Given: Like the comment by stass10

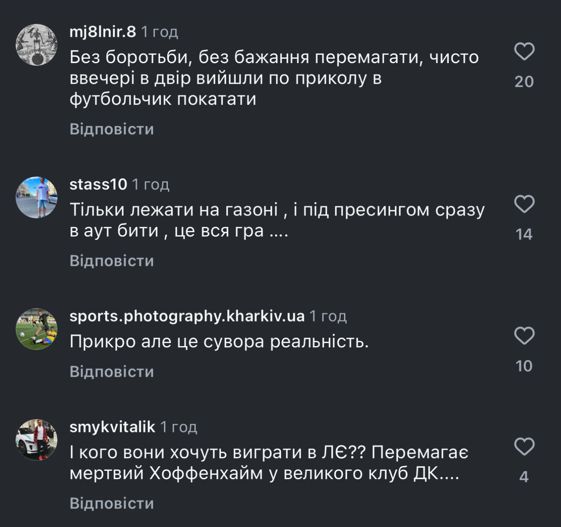Looking at the screenshot, I should 524,204.
